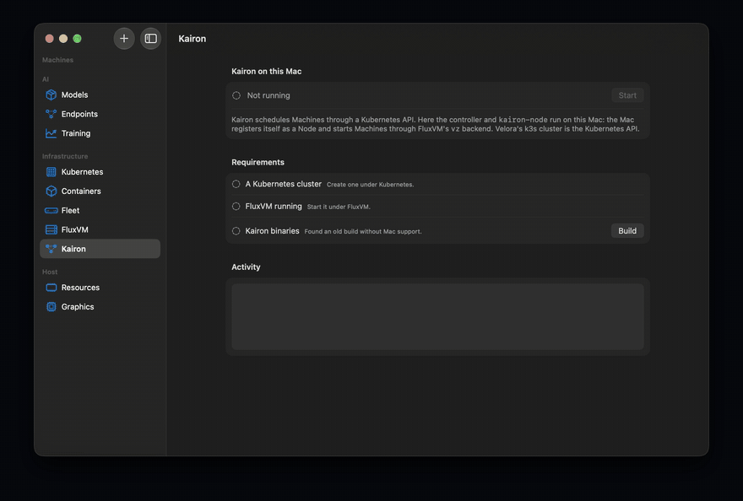Open the FluxVM sidebar item
This screenshot has height=501, width=743.
100,229
